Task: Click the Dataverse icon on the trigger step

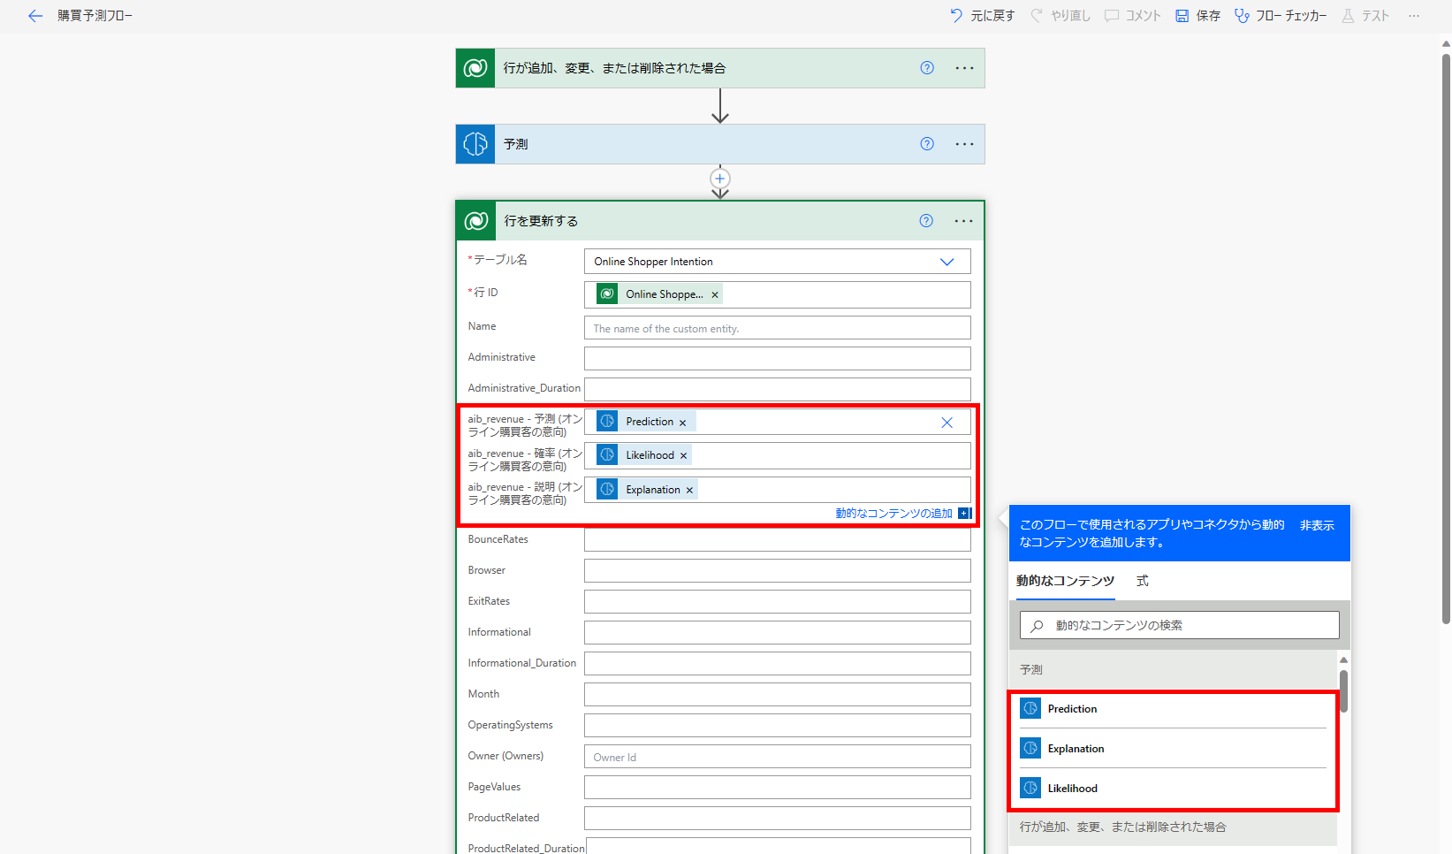Action: coord(475,68)
